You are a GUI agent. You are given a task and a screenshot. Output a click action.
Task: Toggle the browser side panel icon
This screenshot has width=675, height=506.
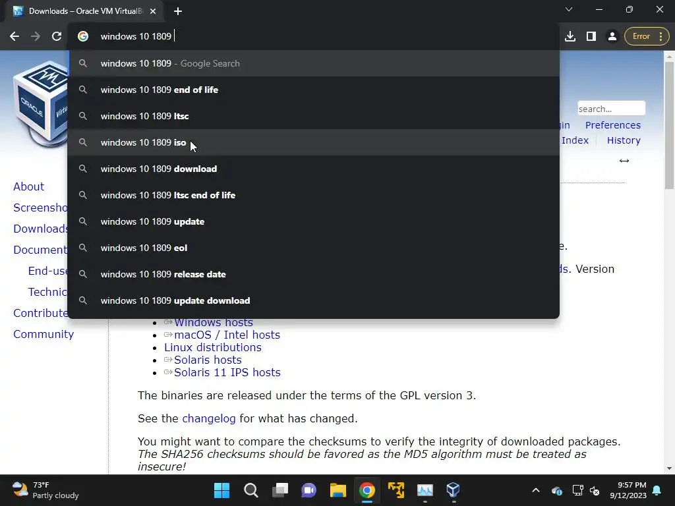[x=591, y=37]
